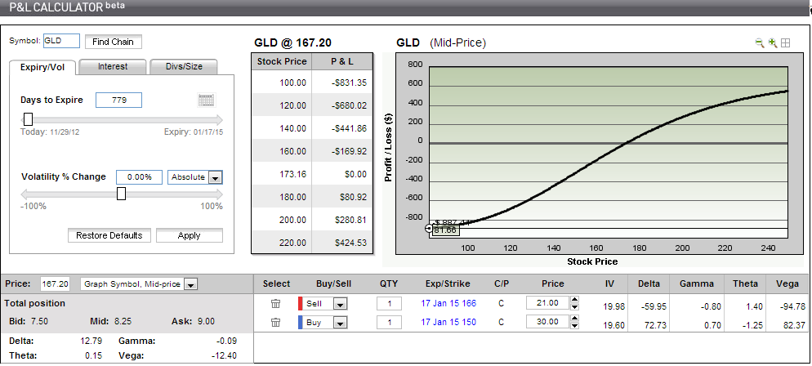Click the chart grid reset icon
The width and height of the screenshot is (812, 366).
[786, 43]
